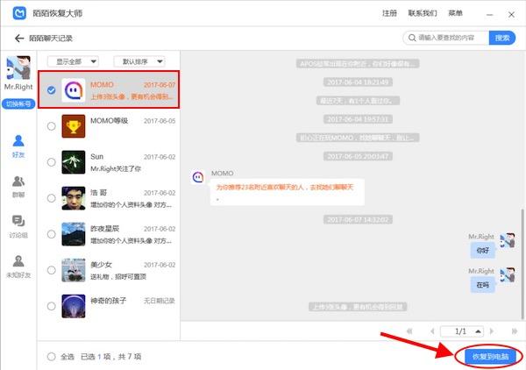Click 浩哥's face avatar
526x370 pixels.
click(x=74, y=198)
